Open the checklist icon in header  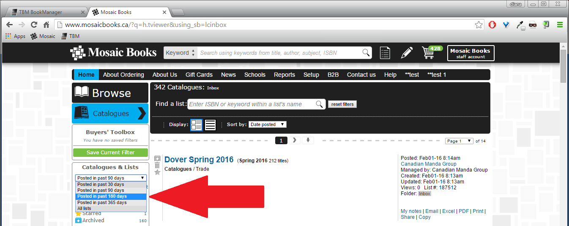385,53
